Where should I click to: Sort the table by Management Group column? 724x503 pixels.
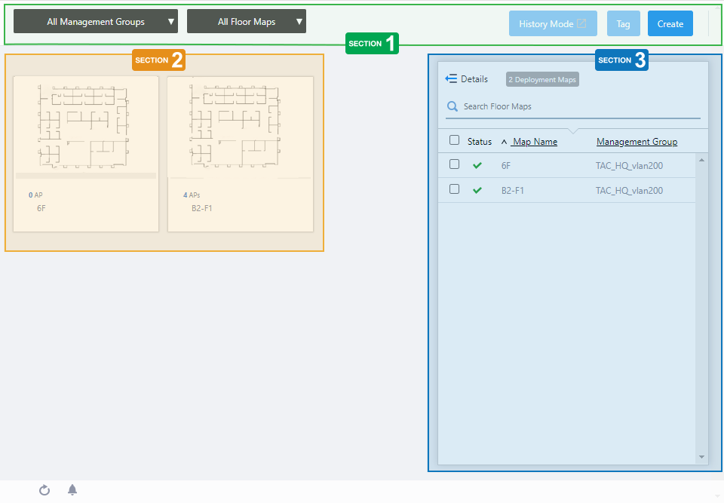tap(637, 142)
